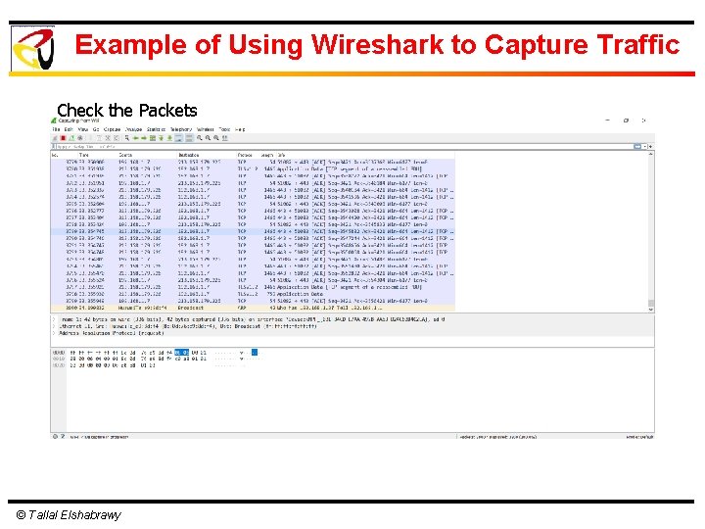705x529 pixels.
Task: Apply the display filter arrow button
Action: pos(637,147)
